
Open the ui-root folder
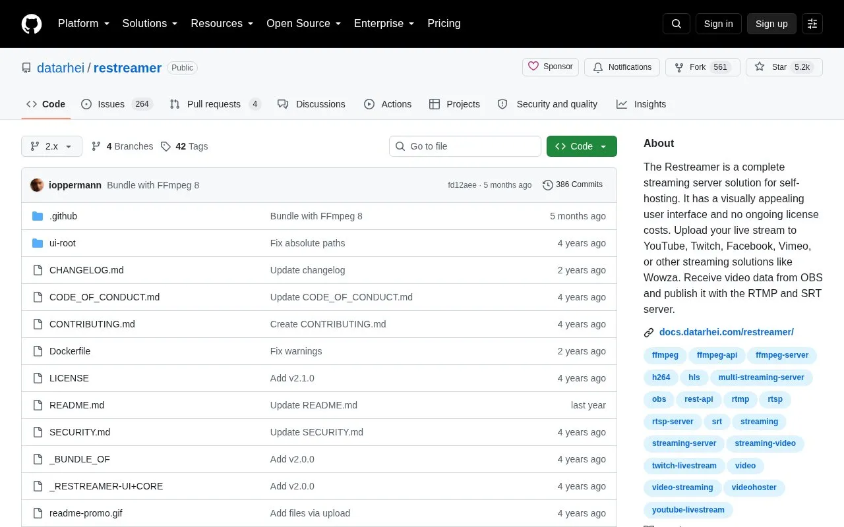(x=63, y=243)
